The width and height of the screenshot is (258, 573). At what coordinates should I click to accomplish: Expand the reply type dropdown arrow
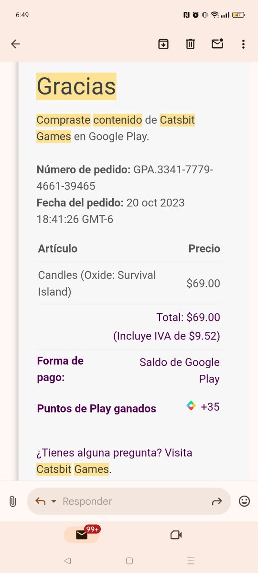click(54, 501)
